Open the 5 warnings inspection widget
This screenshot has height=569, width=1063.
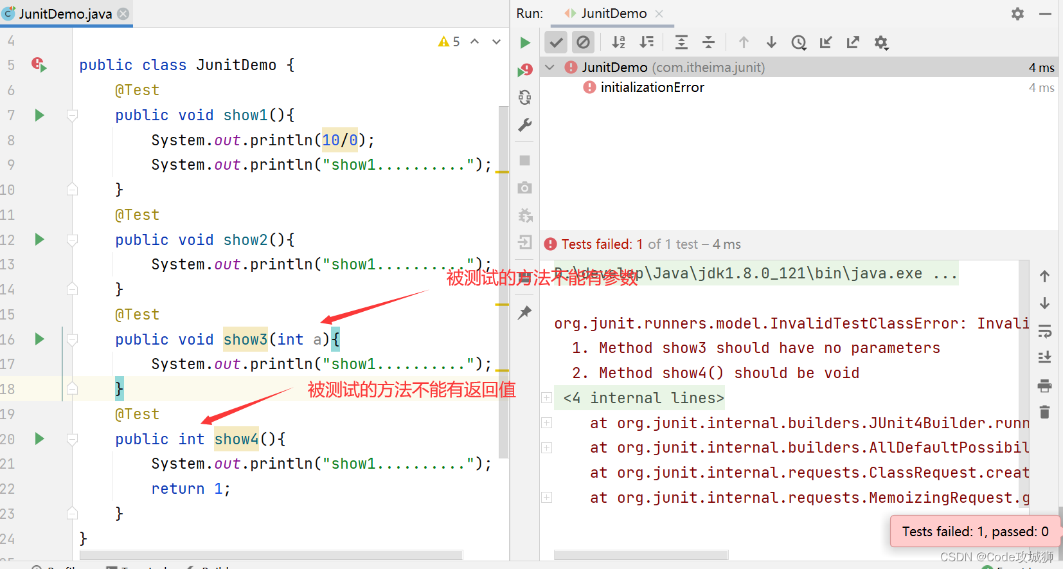coord(449,42)
